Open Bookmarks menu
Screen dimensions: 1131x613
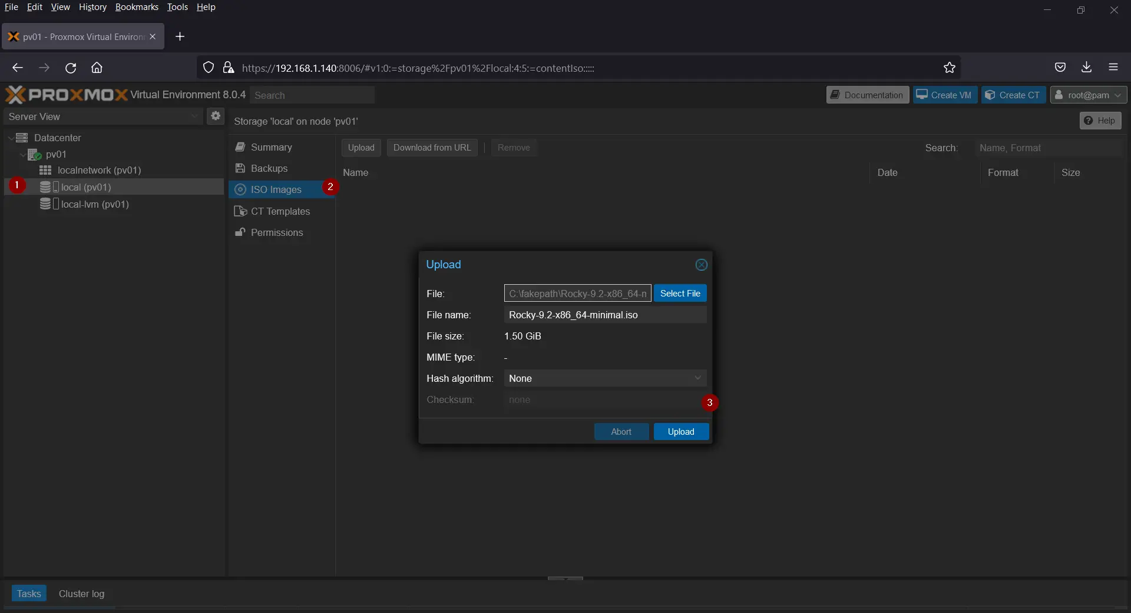click(137, 7)
